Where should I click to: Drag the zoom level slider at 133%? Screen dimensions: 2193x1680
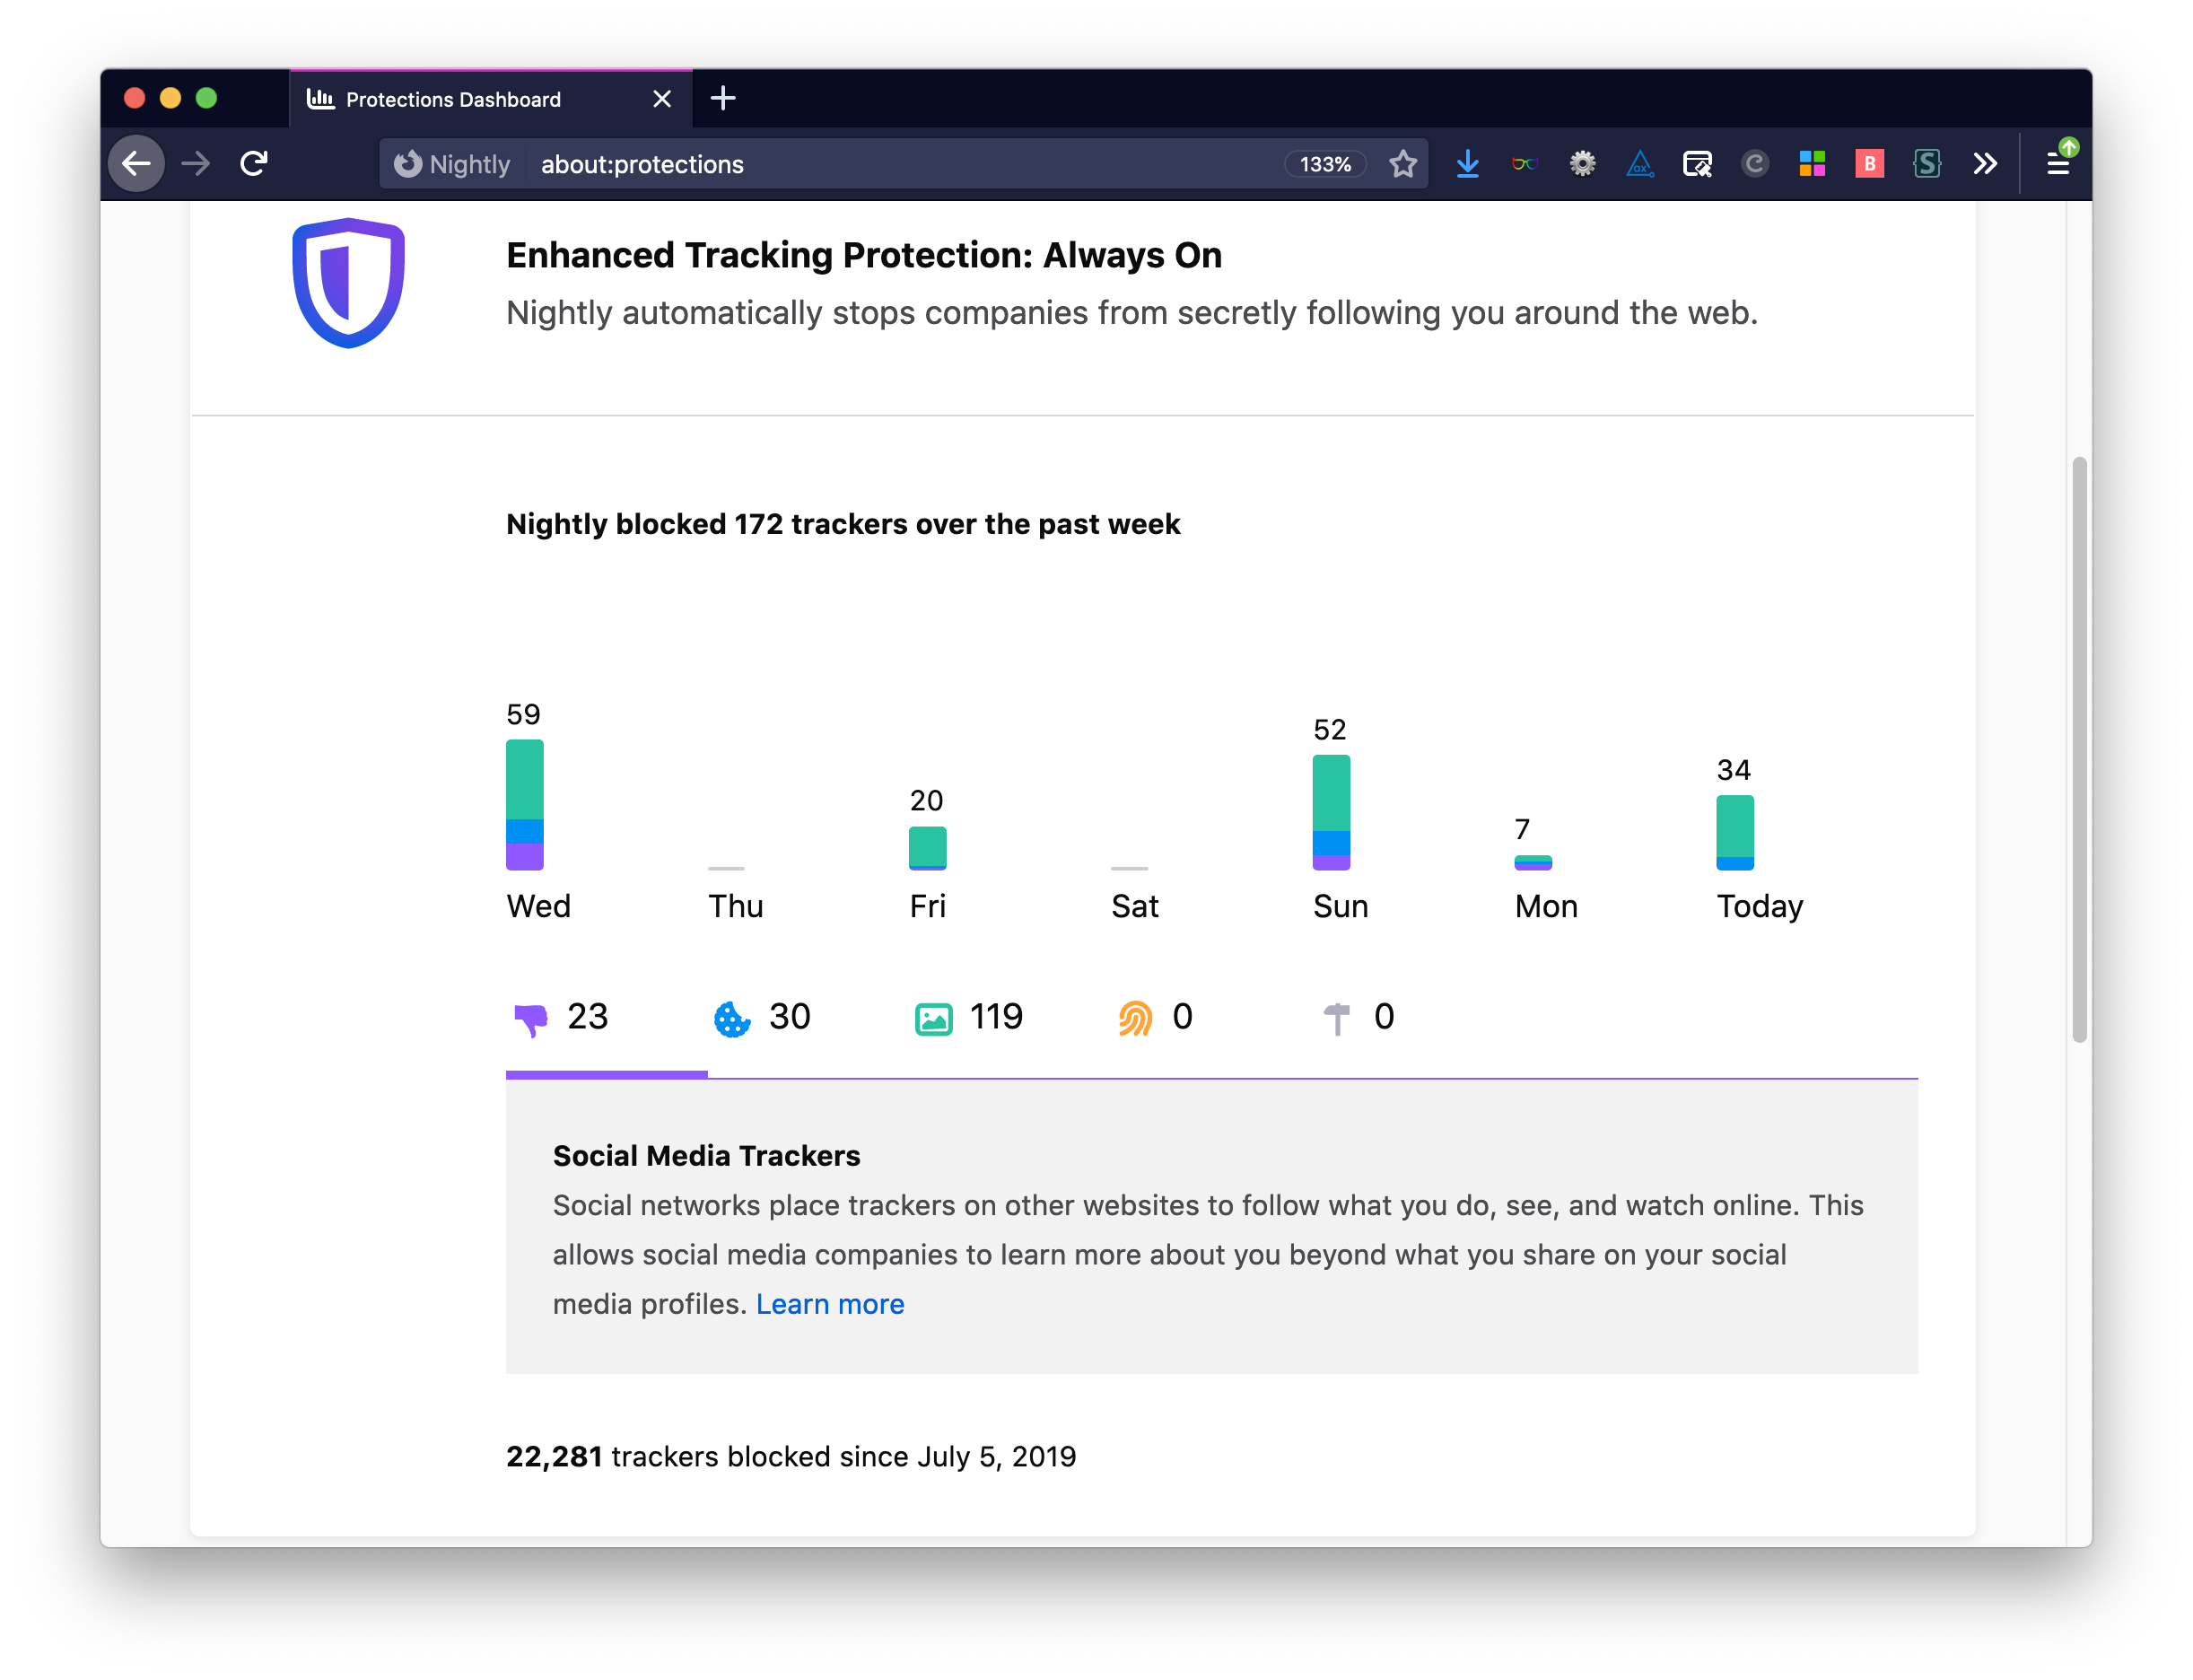pos(1325,164)
